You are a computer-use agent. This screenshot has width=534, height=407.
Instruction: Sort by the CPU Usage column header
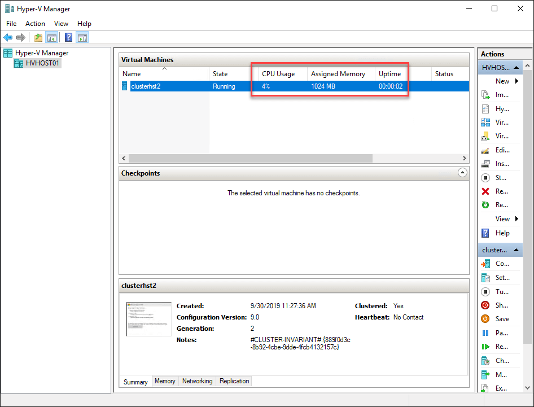[x=283, y=73]
